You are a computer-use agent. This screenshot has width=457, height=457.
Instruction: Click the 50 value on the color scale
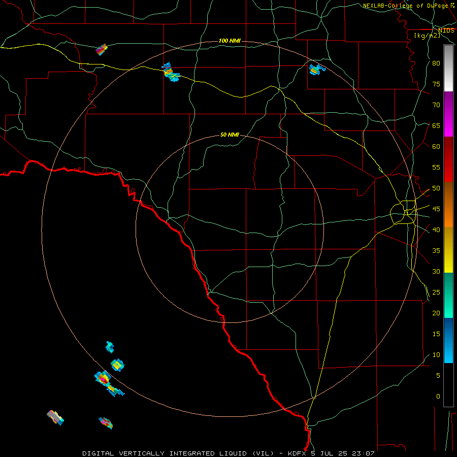pos(436,188)
